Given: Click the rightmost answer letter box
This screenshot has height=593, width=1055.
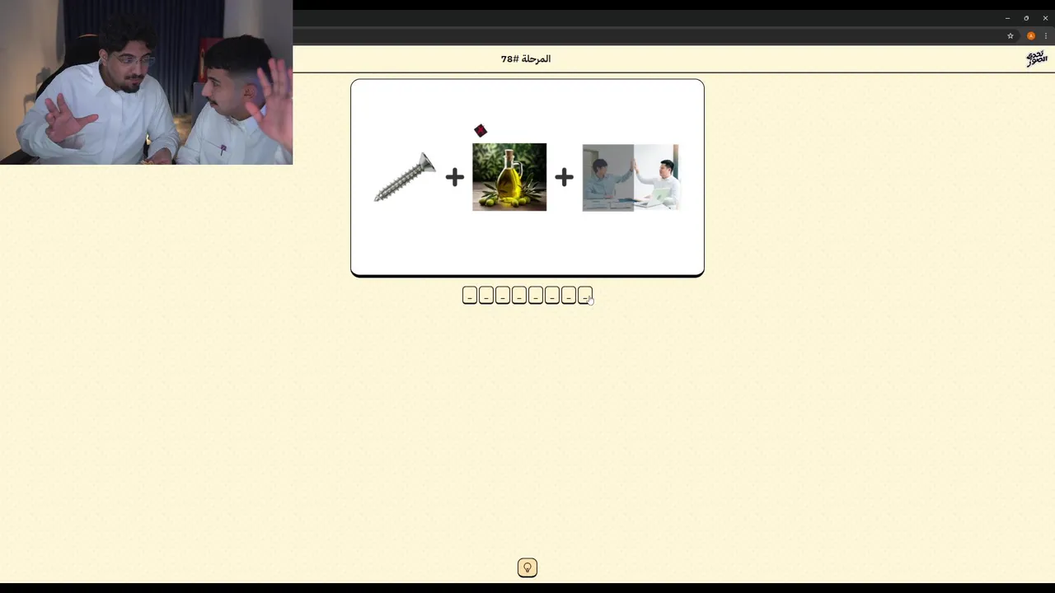Looking at the screenshot, I should tap(585, 296).
